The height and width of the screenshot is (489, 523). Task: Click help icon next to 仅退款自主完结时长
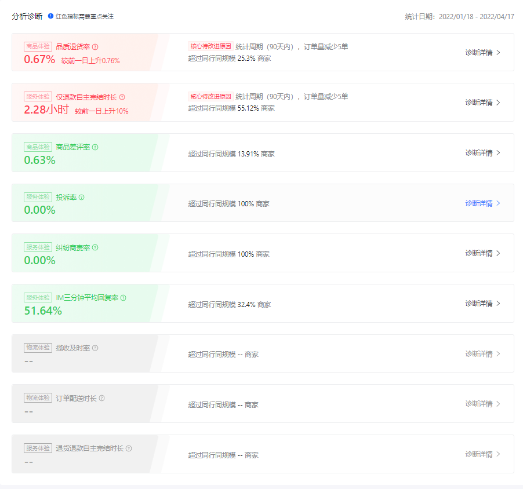click(122, 97)
